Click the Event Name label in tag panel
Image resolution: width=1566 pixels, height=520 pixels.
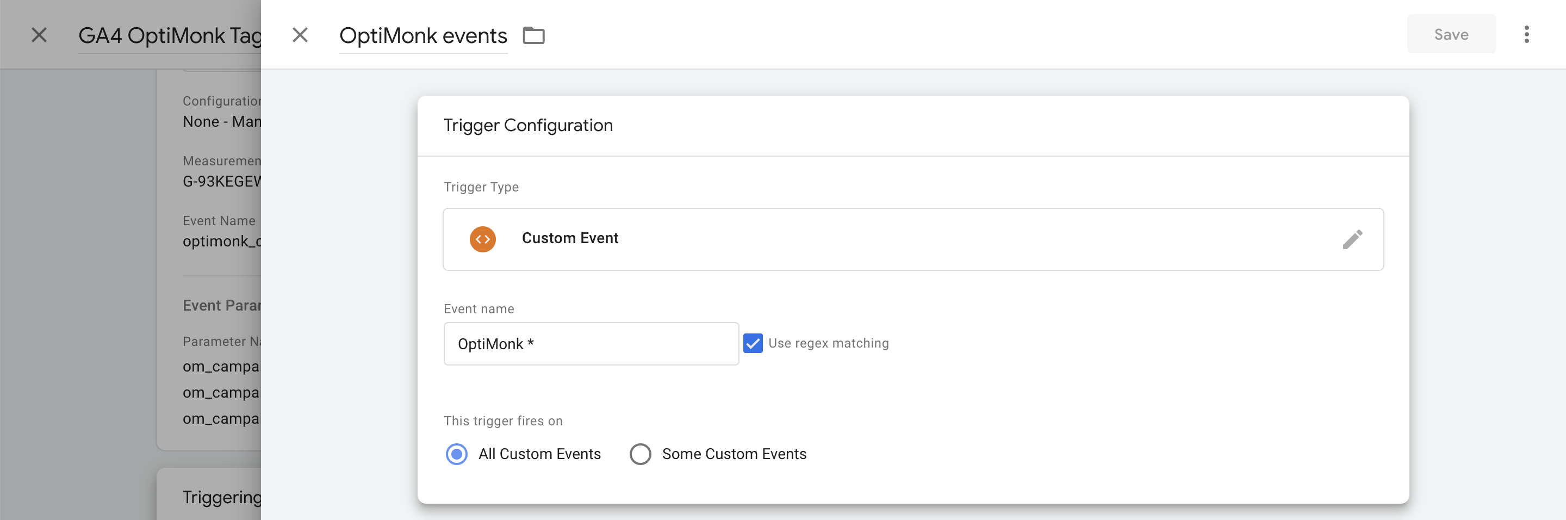pyautogui.click(x=219, y=221)
